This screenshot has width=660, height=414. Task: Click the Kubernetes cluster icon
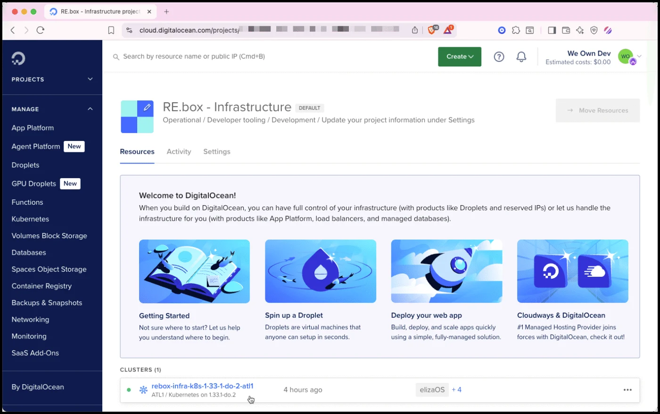(143, 390)
